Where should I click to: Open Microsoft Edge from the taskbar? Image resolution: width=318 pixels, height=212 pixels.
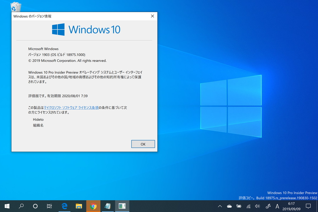64,206
